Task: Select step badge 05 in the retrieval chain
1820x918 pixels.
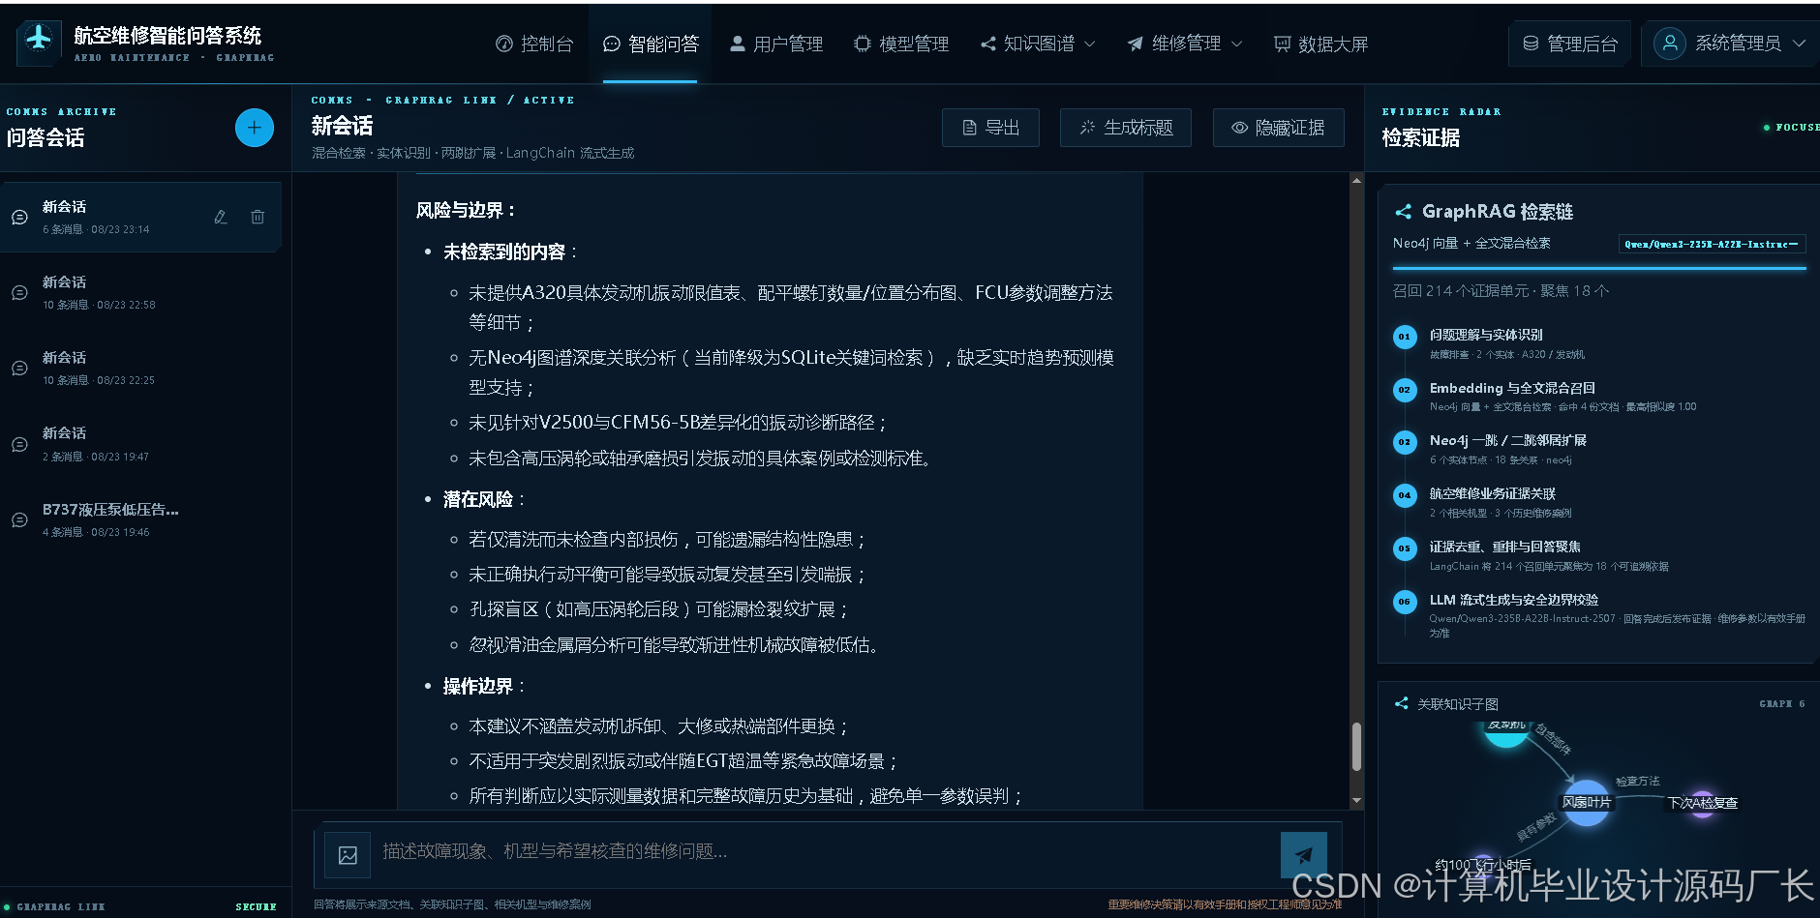Action: tap(1405, 548)
